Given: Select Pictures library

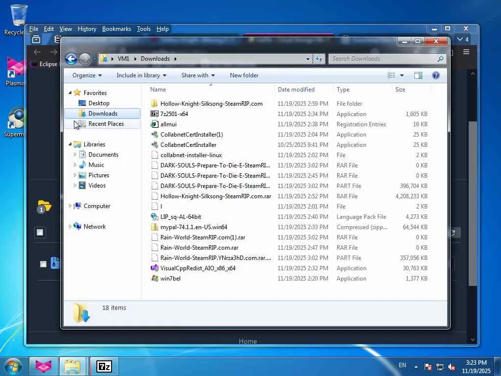Looking at the screenshot, I should 99,175.
